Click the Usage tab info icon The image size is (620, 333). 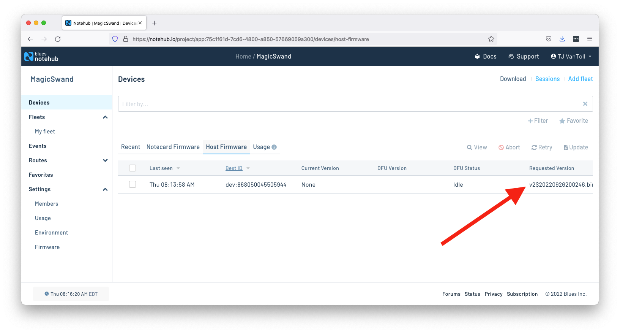[x=274, y=147]
